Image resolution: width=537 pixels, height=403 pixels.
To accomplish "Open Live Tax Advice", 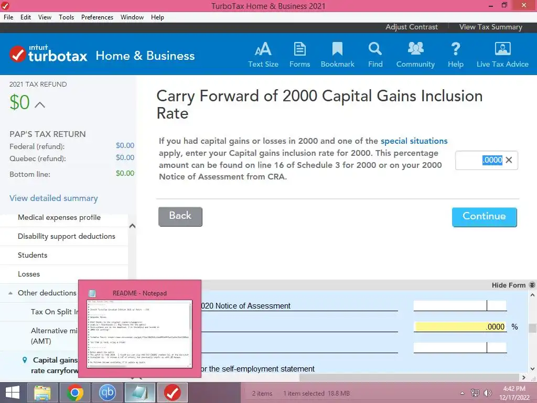I will (502, 55).
